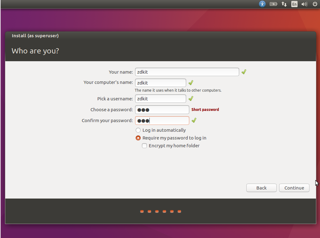Click the battery status indicator
The image size is (320, 238).
273,4
